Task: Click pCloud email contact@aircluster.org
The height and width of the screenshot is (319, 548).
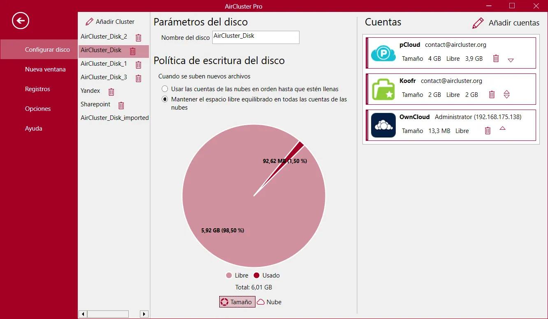Action: [x=455, y=45]
